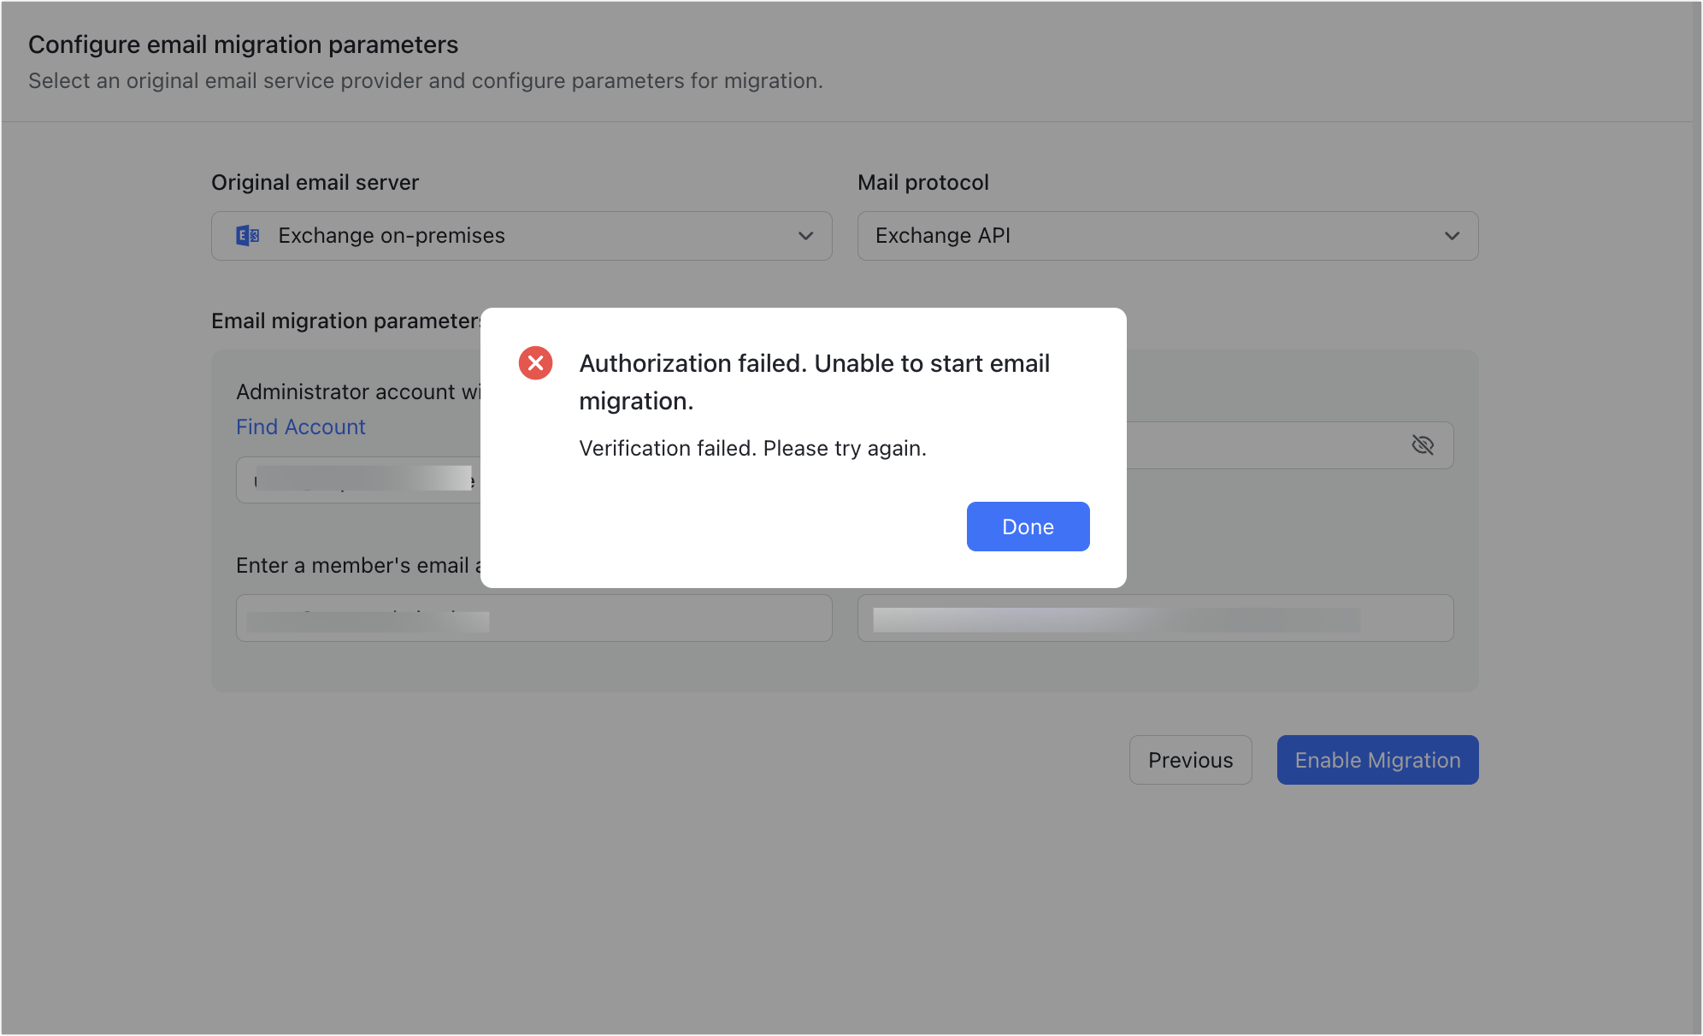Click the chevron beside Exchange API

click(x=1451, y=236)
